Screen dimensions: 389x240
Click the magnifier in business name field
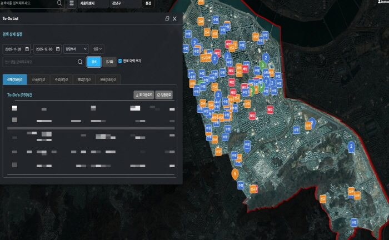click(x=80, y=62)
